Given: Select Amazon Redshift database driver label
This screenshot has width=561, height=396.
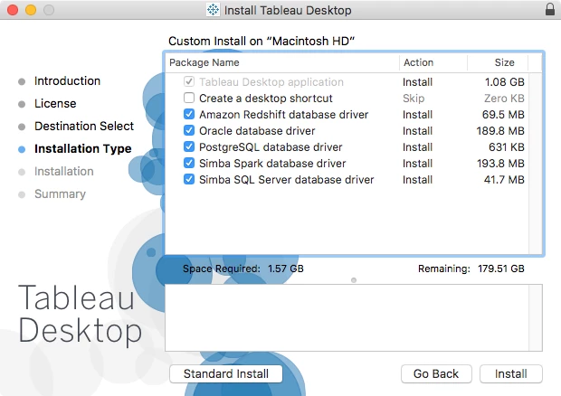Looking at the screenshot, I should click(x=284, y=114).
